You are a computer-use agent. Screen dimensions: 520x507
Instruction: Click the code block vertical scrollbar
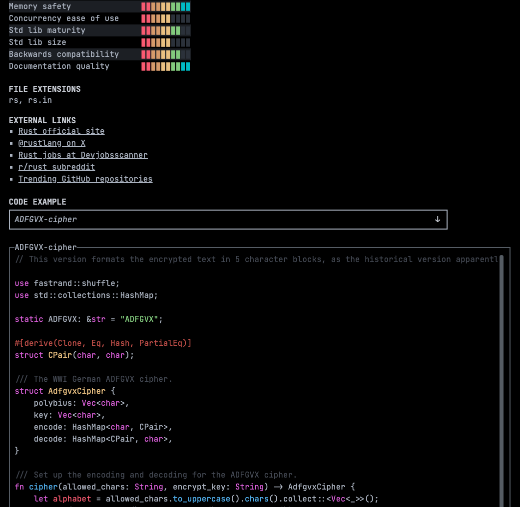click(x=502, y=380)
